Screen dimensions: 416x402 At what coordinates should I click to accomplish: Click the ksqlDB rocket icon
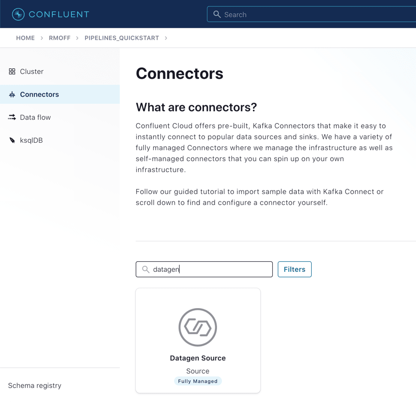(12, 140)
